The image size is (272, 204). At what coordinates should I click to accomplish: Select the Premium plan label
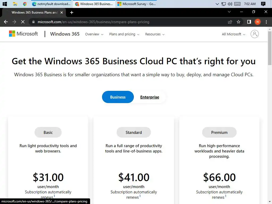[219, 132]
